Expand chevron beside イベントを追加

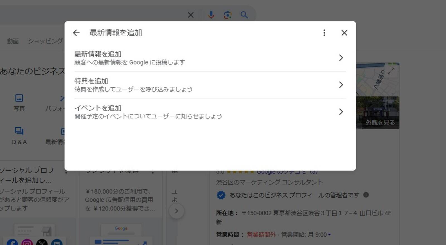341,112
